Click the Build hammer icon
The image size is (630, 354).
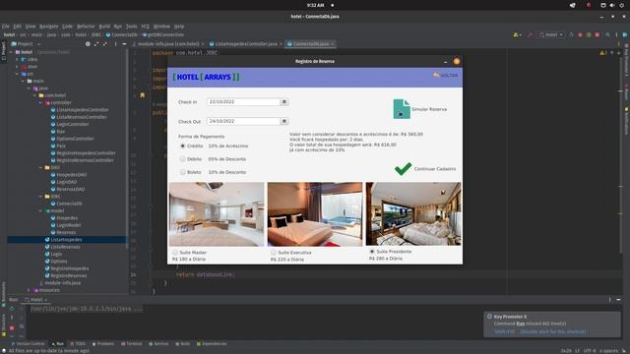point(530,35)
